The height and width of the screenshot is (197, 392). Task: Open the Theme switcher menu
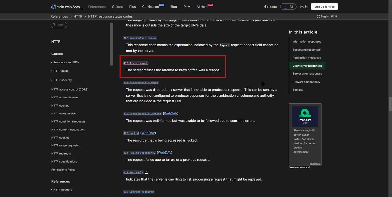[x=271, y=7]
